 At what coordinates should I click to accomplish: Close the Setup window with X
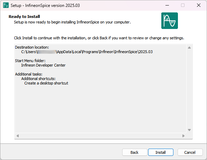click(x=199, y=5)
